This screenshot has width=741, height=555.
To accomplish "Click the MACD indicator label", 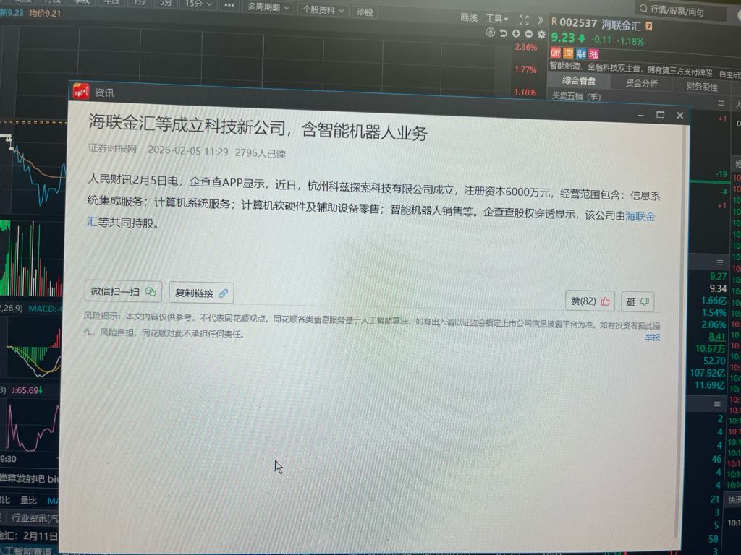I will (44, 309).
